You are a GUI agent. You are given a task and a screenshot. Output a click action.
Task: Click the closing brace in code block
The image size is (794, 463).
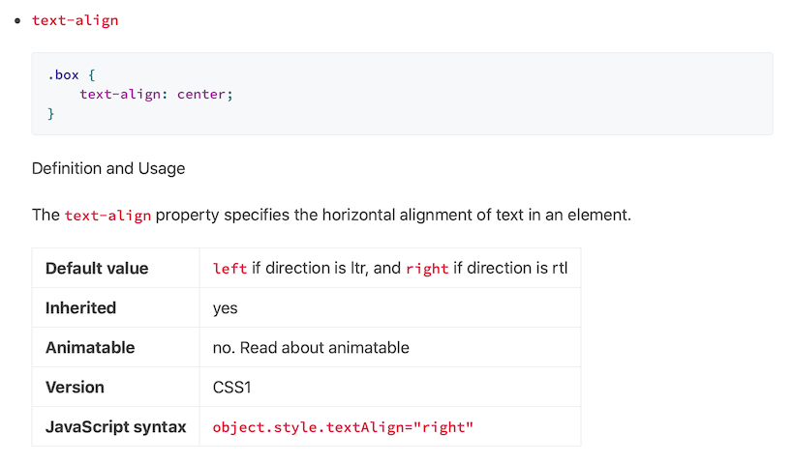pos(51,114)
